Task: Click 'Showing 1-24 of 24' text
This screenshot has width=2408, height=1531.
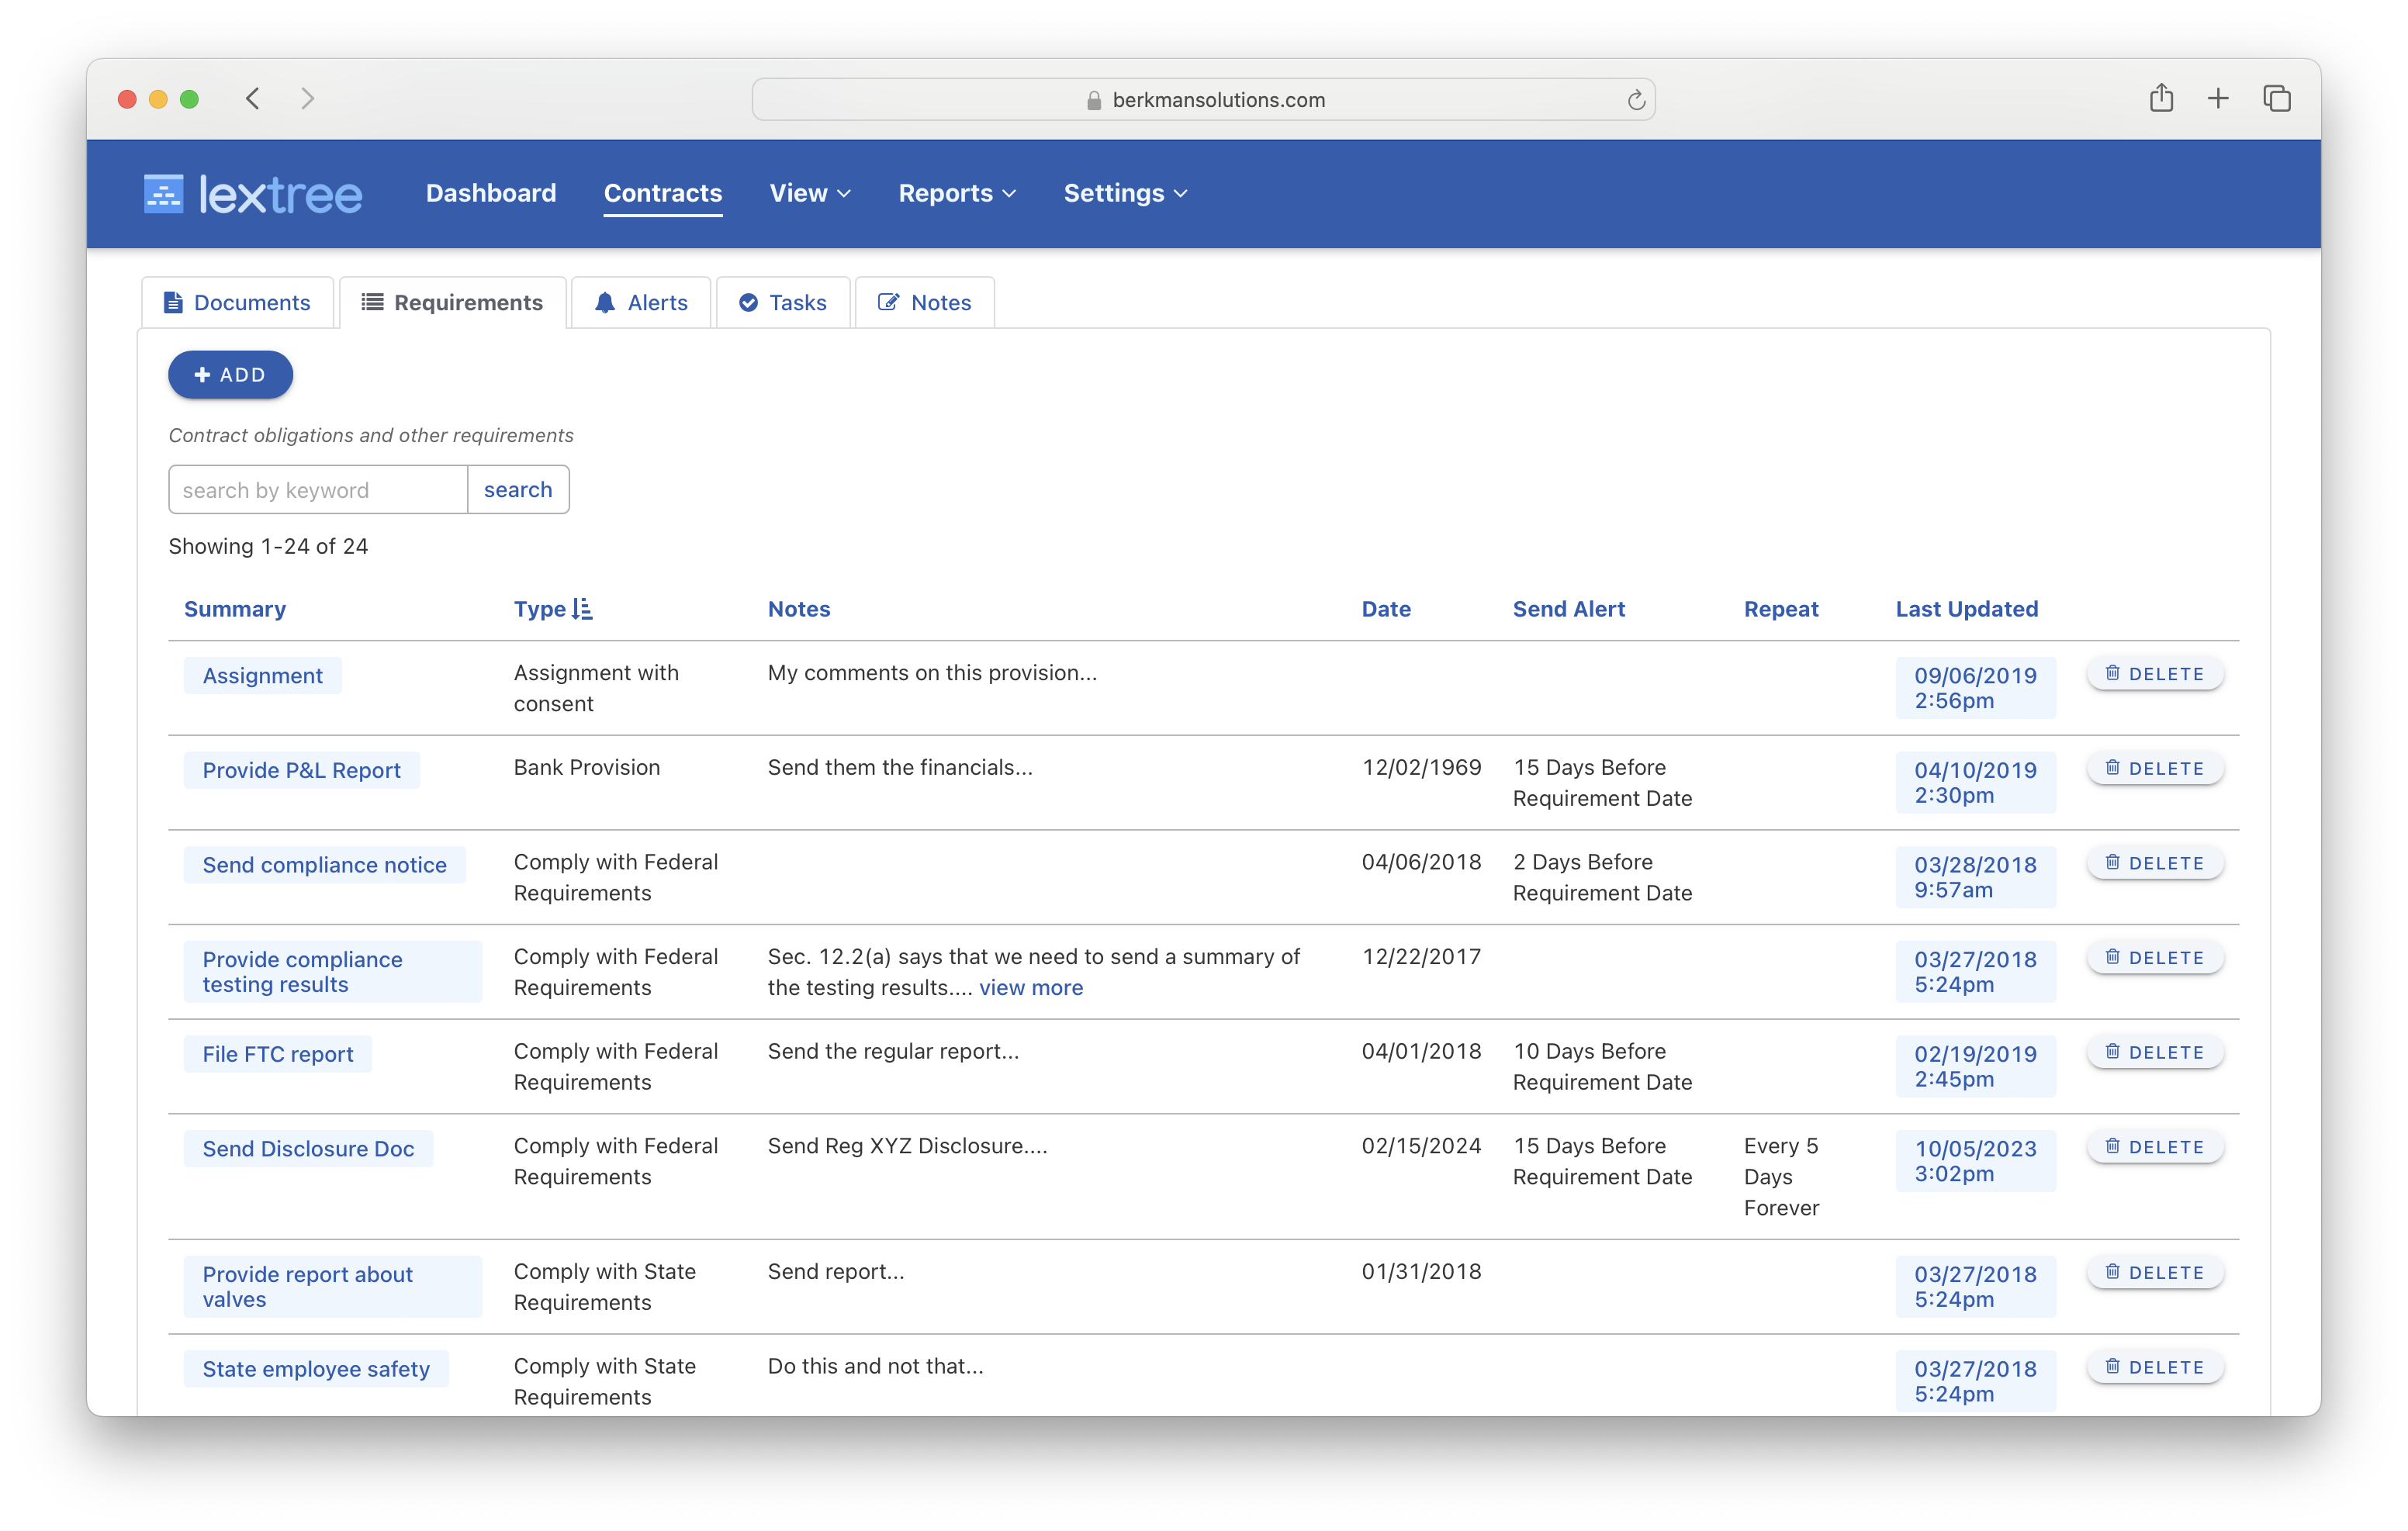Action: (x=268, y=546)
